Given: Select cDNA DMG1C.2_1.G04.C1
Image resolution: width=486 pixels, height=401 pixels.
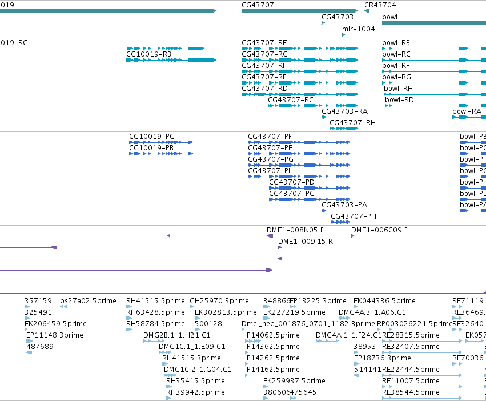Looking at the screenshot, I should [198, 370].
